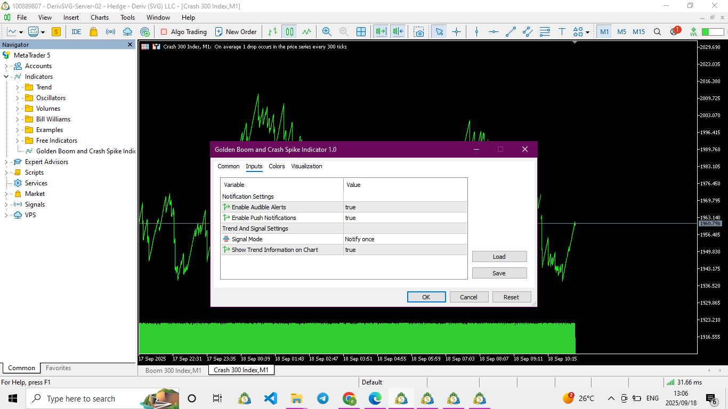Open Telegram from the Windows taskbar
The image size is (728, 409).
[322, 398]
